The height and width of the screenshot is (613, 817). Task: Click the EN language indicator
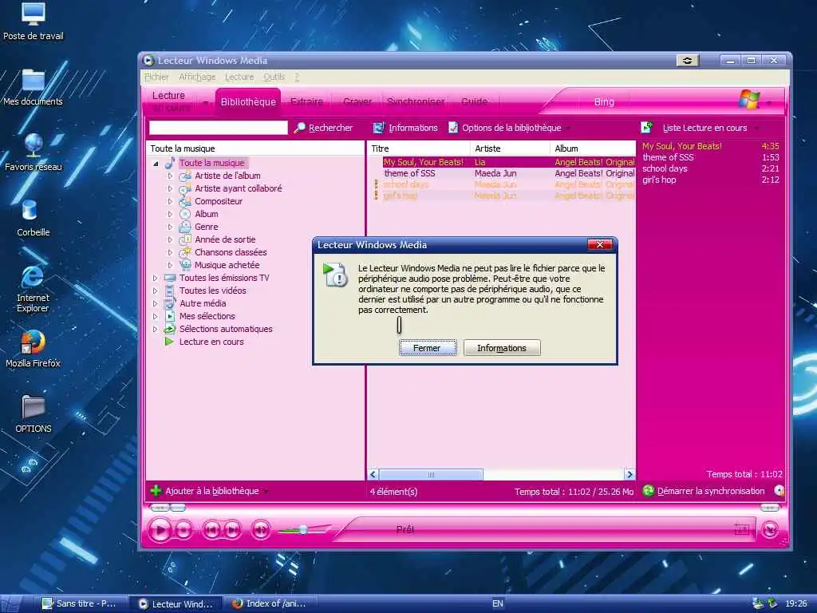coord(498,603)
